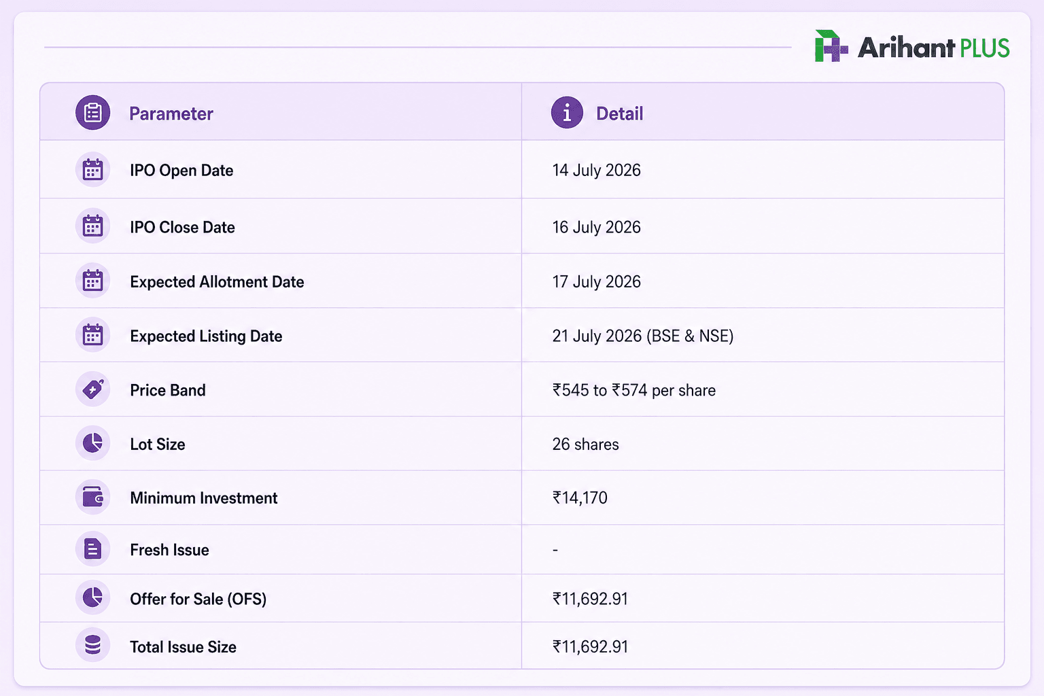This screenshot has height=696, width=1044.
Task: Click ₹11,692.91 in Offer for Sale row
Action: coord(590,599)
